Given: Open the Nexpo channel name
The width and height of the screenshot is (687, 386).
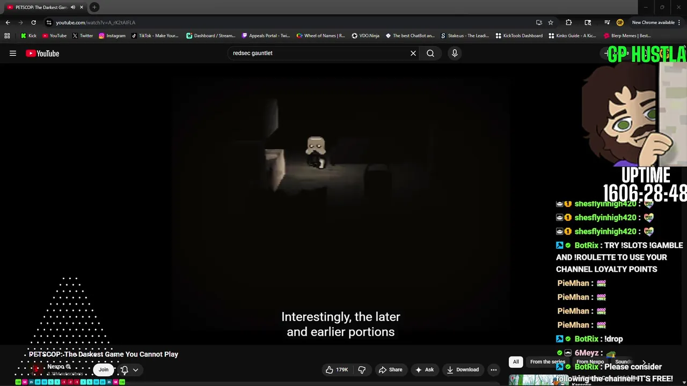Looking at the screenshot, I should (56, 367).
